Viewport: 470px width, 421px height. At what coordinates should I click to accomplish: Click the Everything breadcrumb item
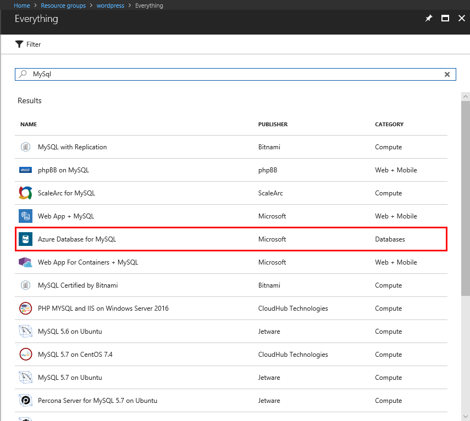tap(149, 5)
